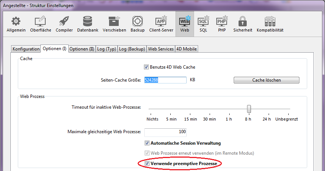The width and height of the screenshot is (325, 171).
Task: Toggle the Benutze 4D Web Cache checkbox
Action: (146, 67)
